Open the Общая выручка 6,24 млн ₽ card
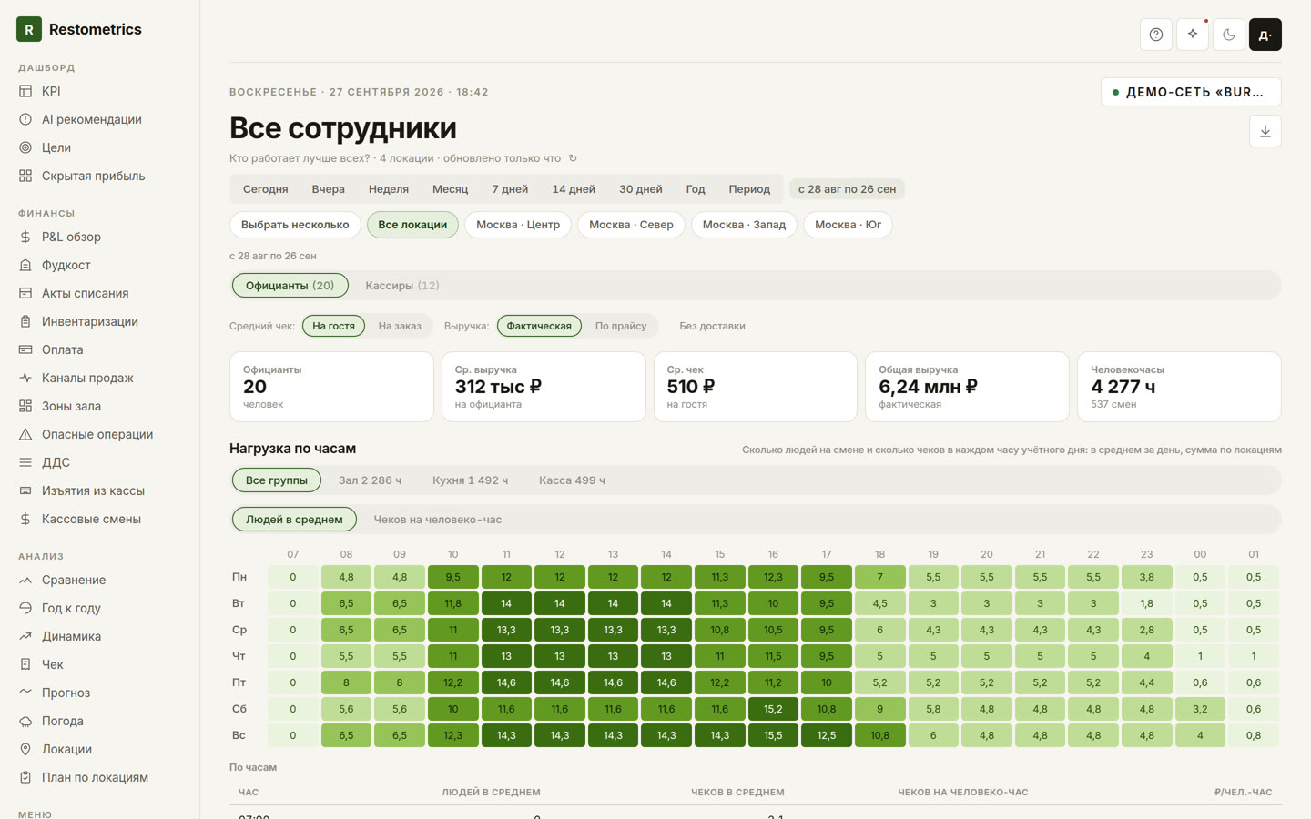The image size is (1311, 819). coord(967,387)
